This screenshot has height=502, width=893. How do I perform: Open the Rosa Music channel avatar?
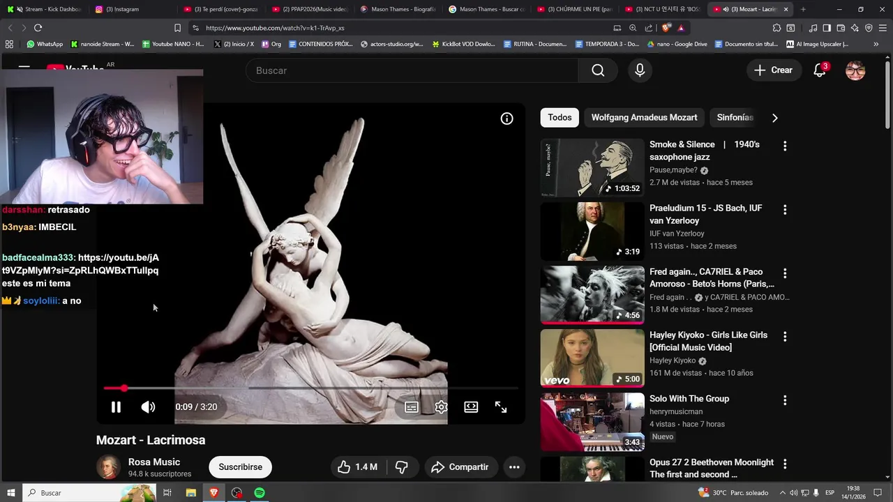coord(108,467)
